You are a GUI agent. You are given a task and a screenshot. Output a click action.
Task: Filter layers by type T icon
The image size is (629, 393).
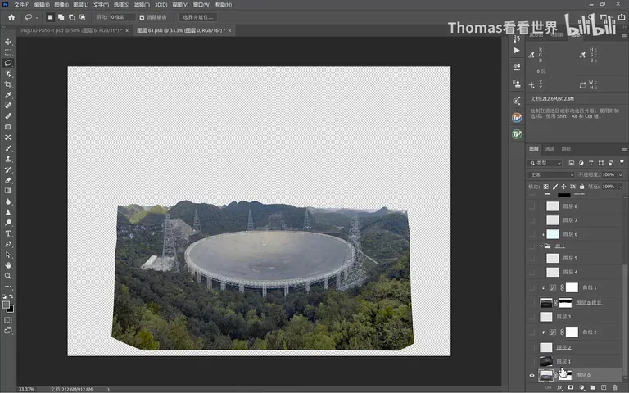pyautogui.click(x=591, y=163)
